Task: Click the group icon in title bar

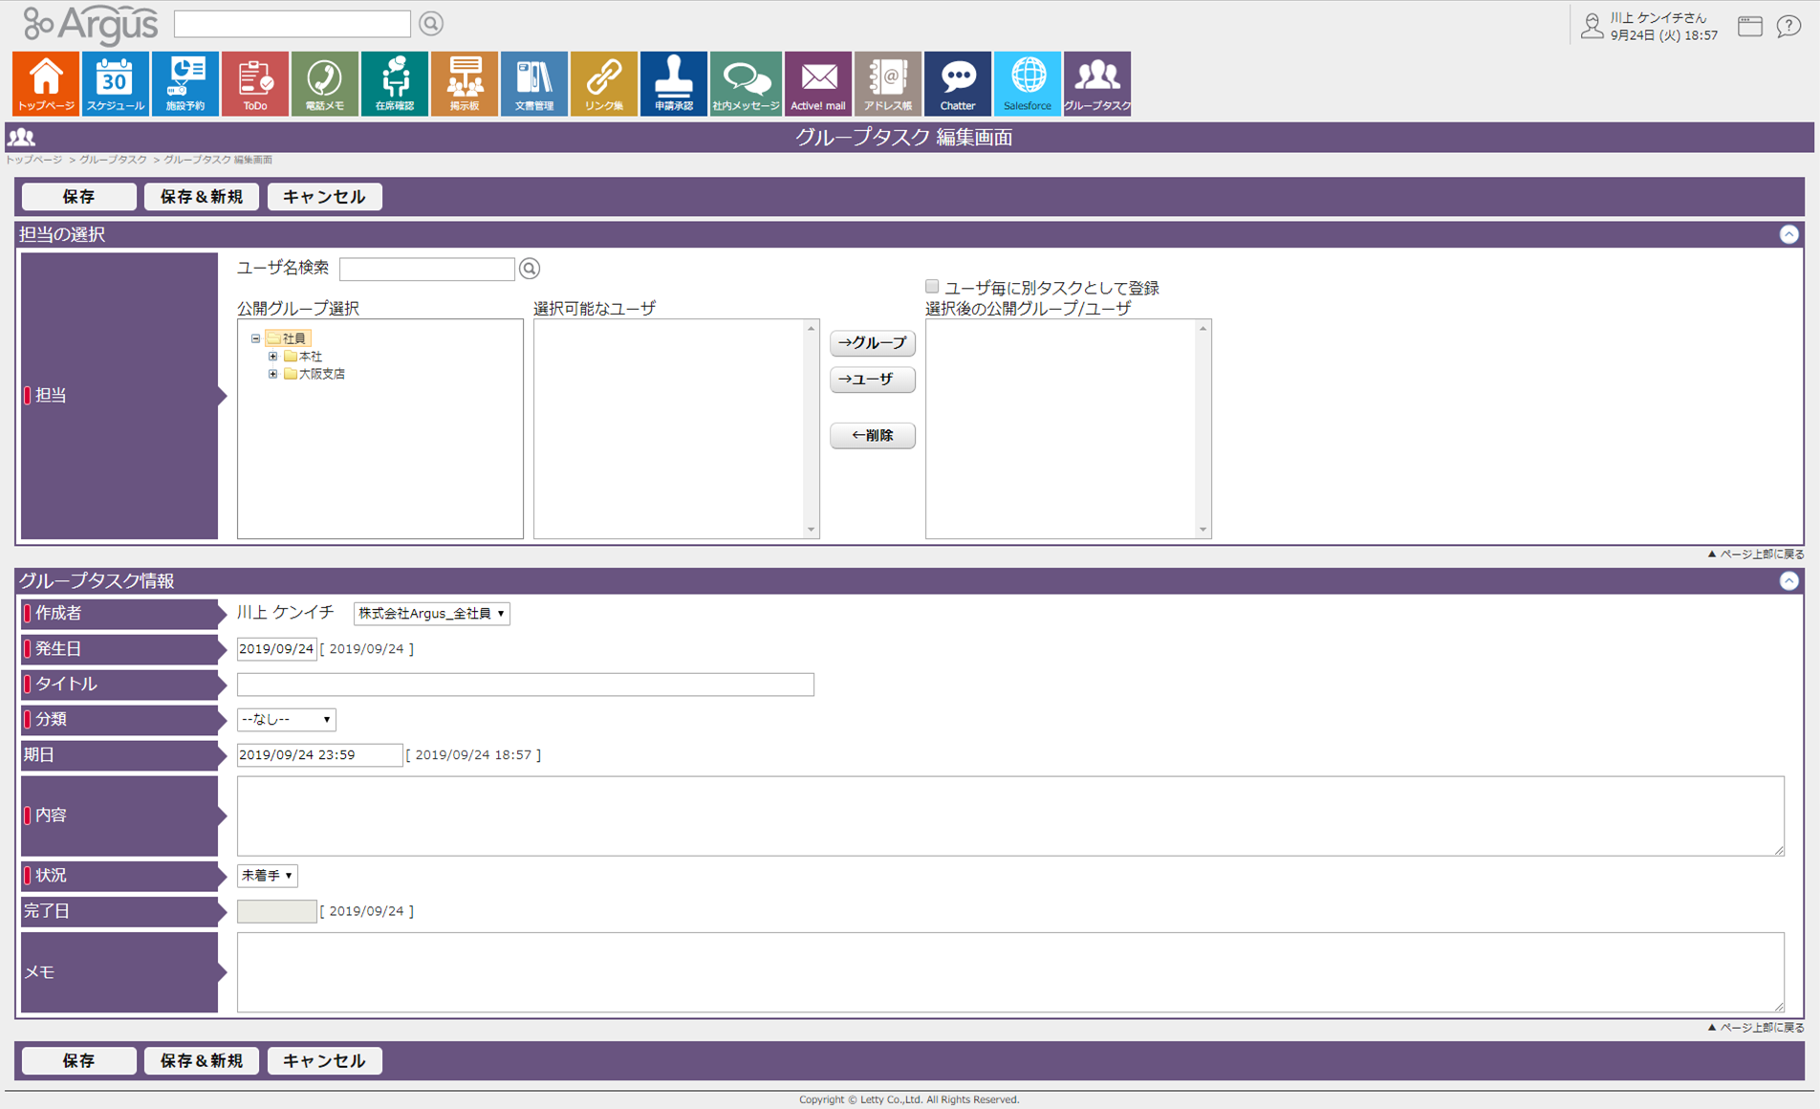Action: coord(21,138)
